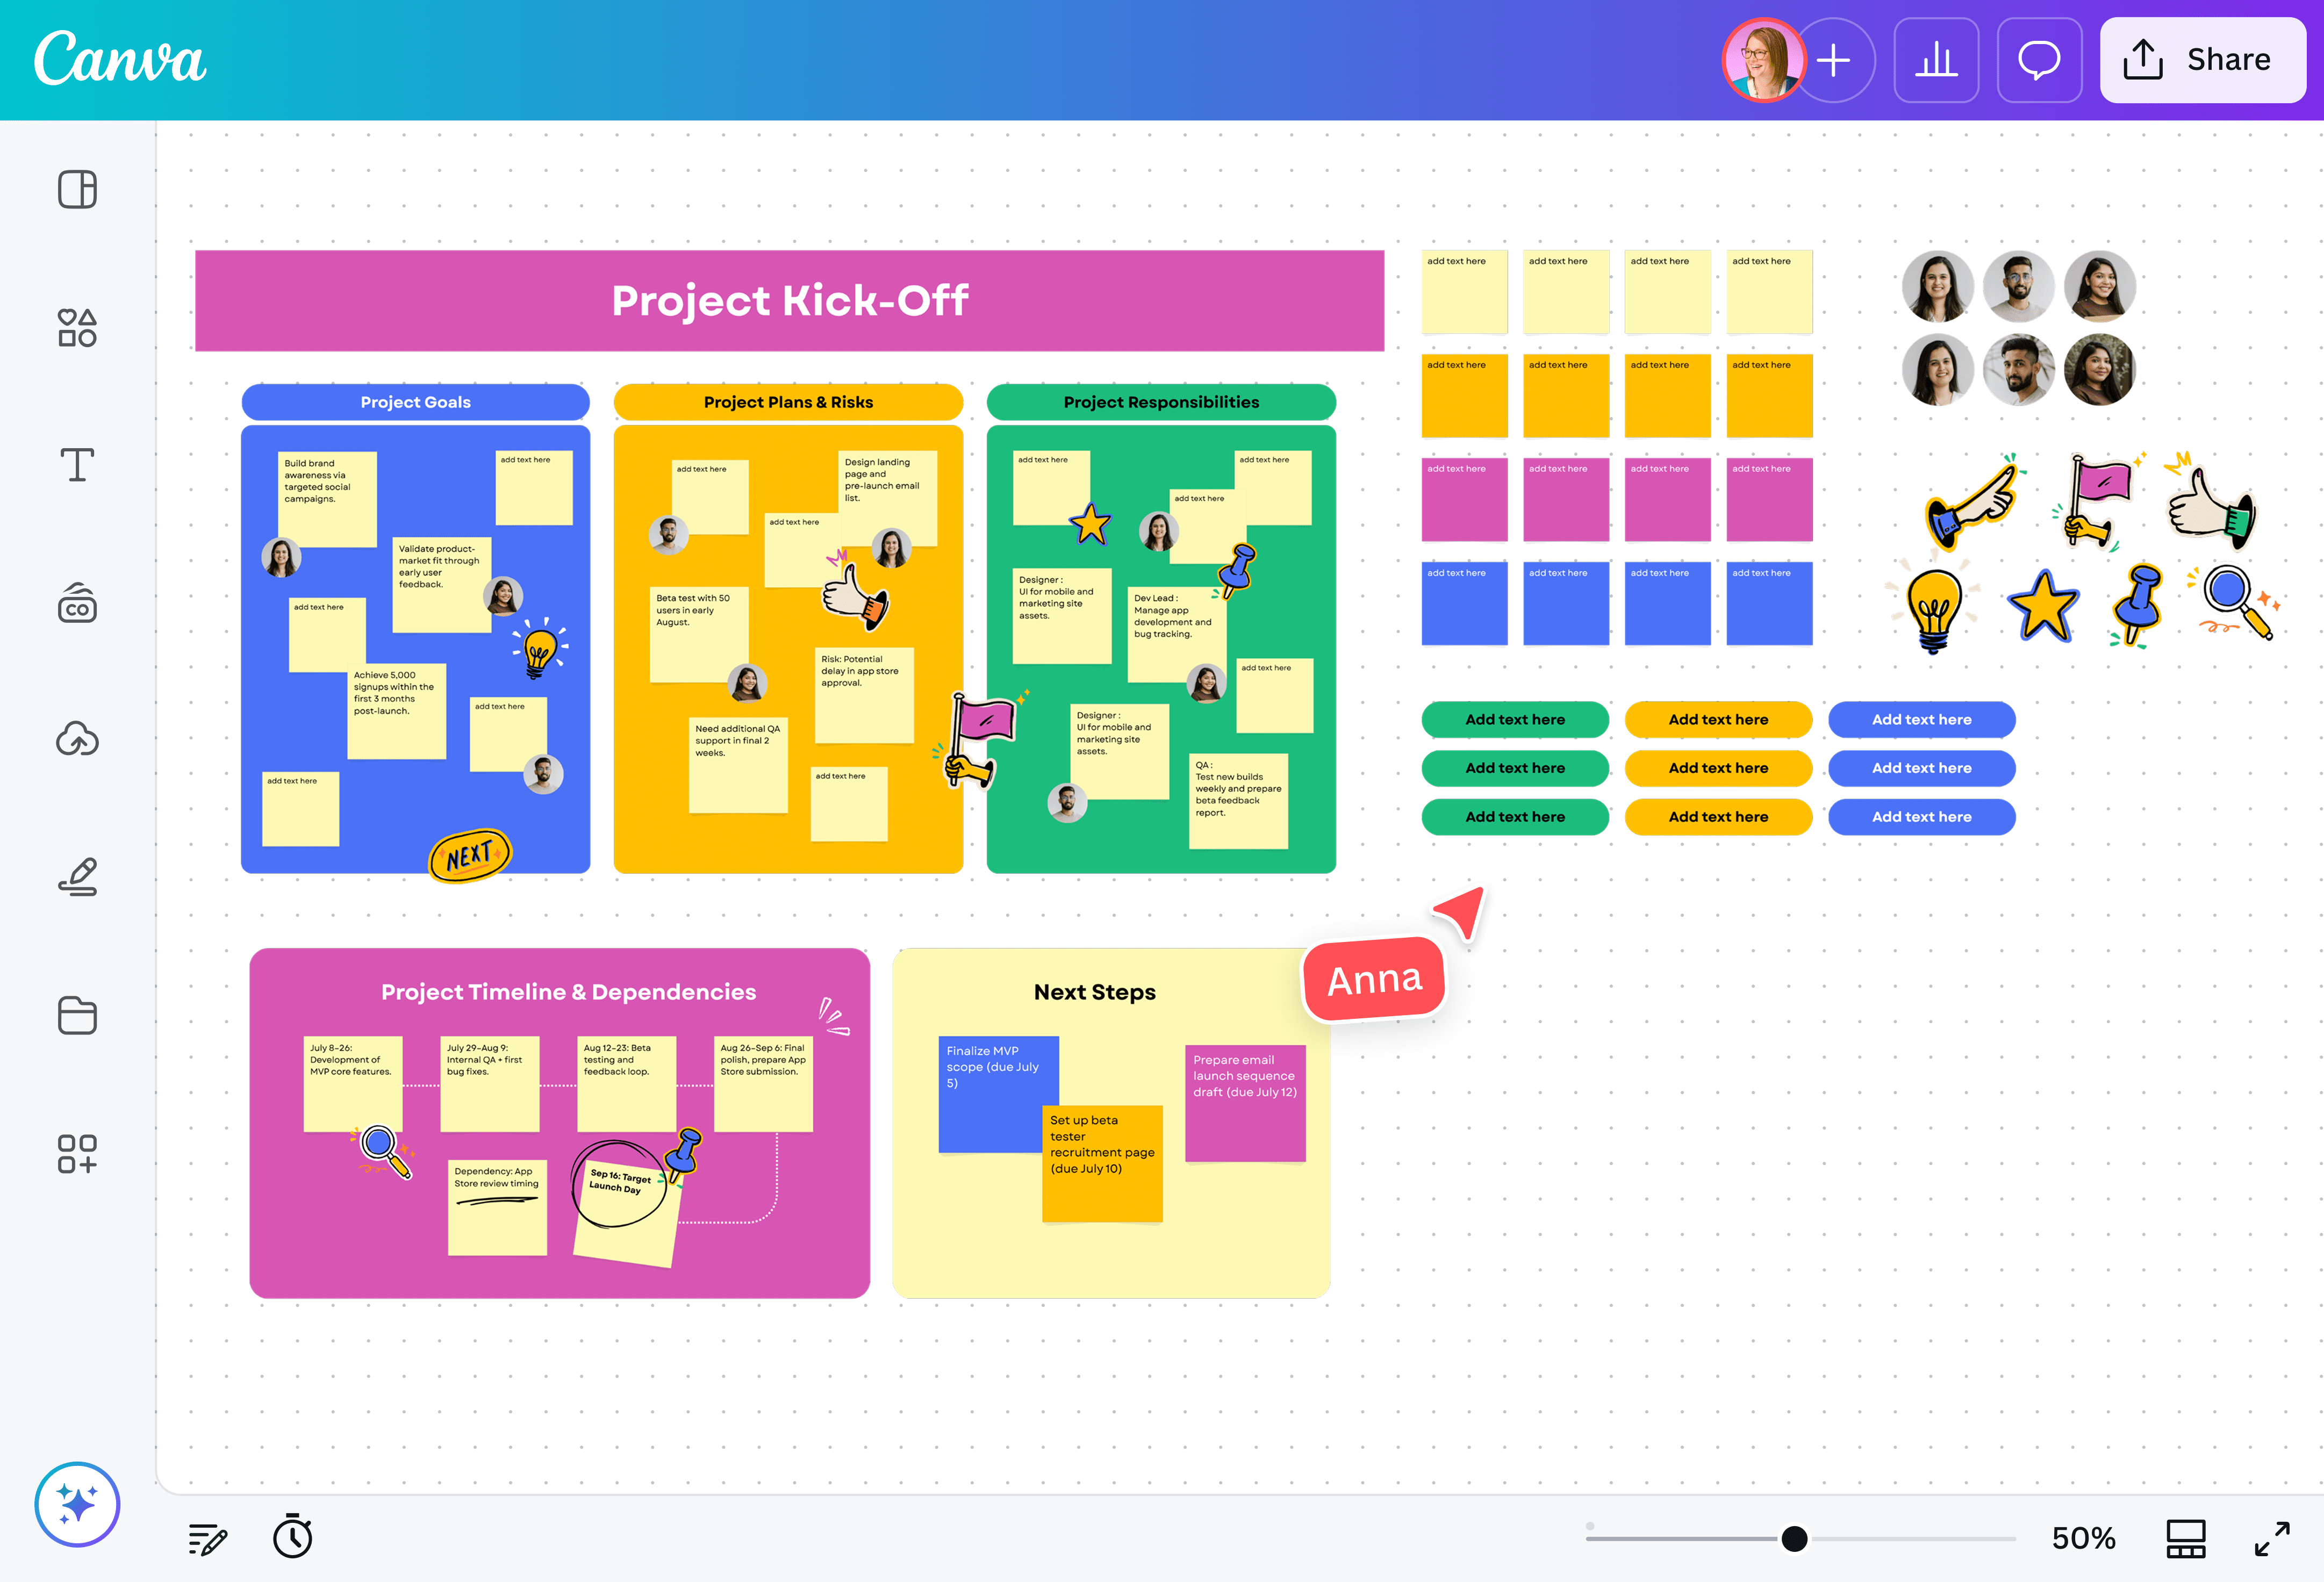Open the Design templates panel
Image resolution: width=2324 pixels, height=1582 pixels.
click(x=77, y=189)
